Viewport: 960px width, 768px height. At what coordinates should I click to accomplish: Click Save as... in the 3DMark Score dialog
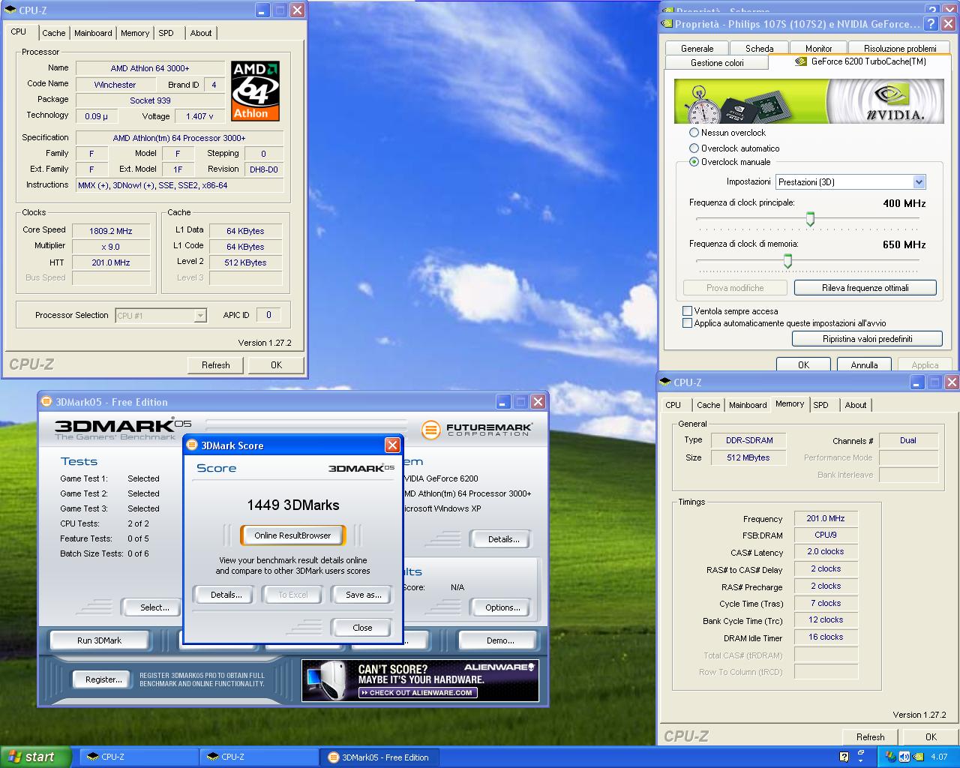click(364, 595)
